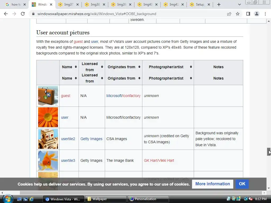Open the robot usertile2 picture
The width and height of the screenshot is (271, 203).
pos(48,139)
